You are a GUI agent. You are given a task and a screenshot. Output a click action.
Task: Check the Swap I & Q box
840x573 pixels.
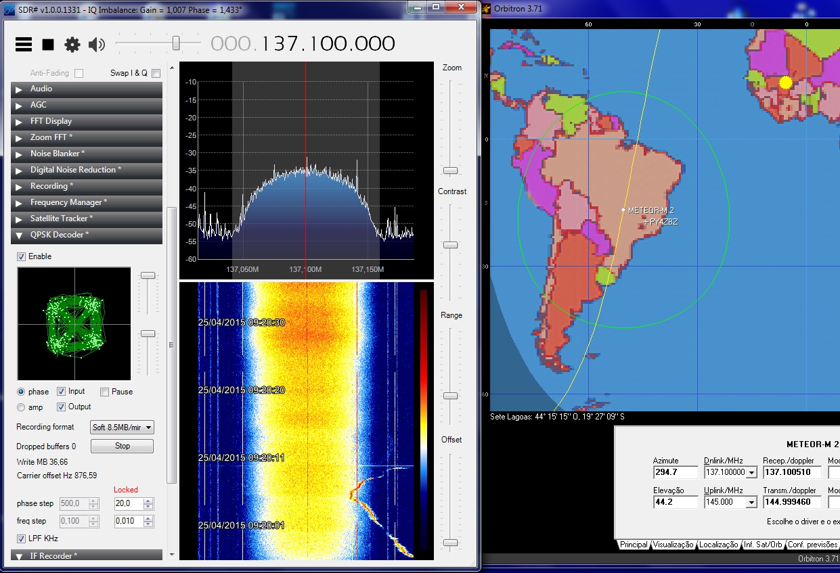156,73
